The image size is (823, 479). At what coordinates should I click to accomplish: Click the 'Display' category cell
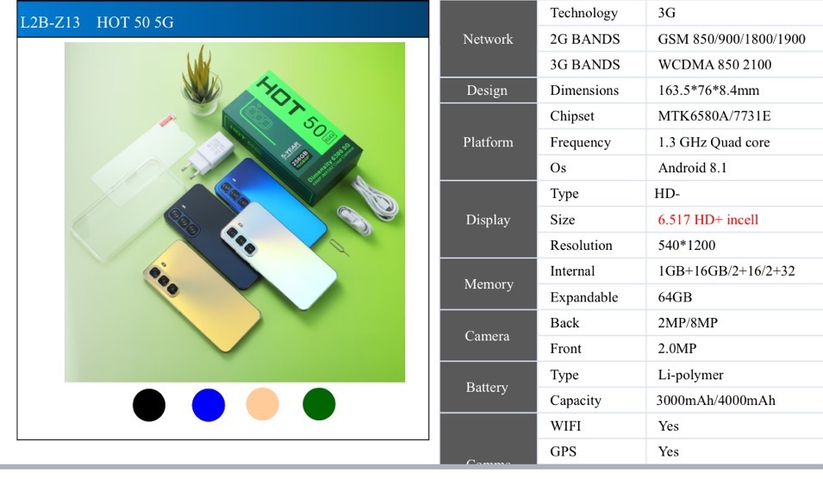coord(488,220)
